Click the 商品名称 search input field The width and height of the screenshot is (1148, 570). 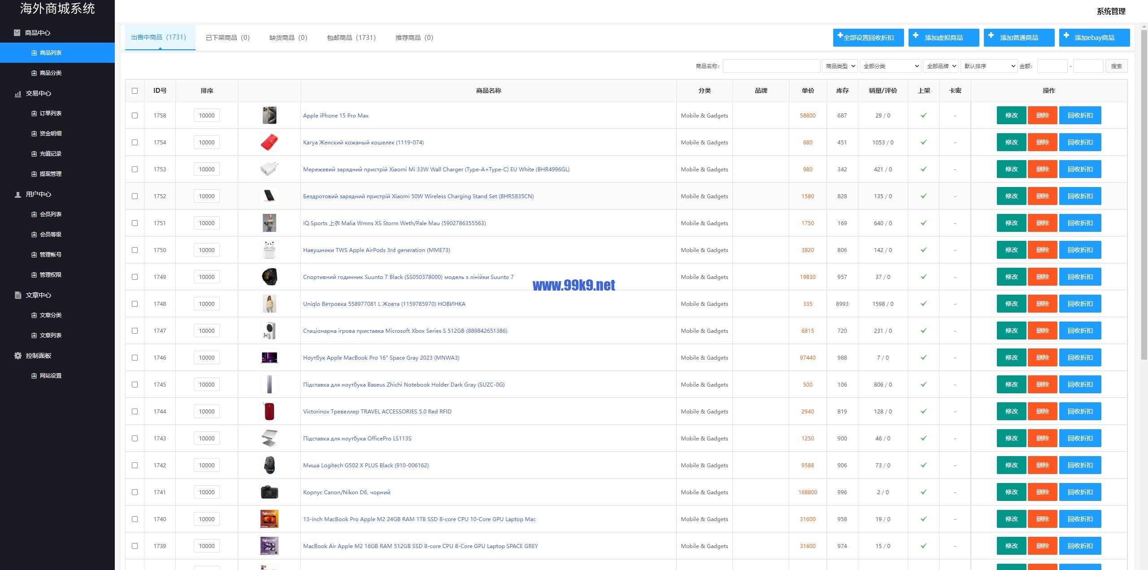(x=772, y=66)
